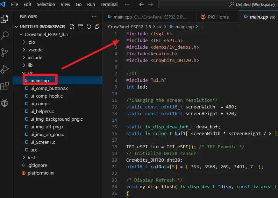Open platformio.ini file
The height and width of the screenshot is (198, 278).
tap(41, 173)
